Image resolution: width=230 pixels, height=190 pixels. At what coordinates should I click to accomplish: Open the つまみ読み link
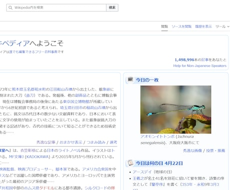96,142
